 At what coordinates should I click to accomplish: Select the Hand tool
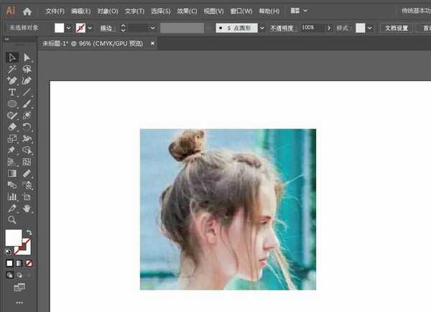pos(27,208)
